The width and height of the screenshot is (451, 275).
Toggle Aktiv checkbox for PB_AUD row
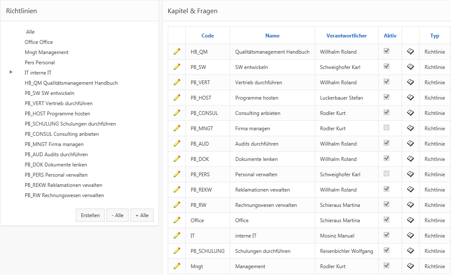point(387,143)
